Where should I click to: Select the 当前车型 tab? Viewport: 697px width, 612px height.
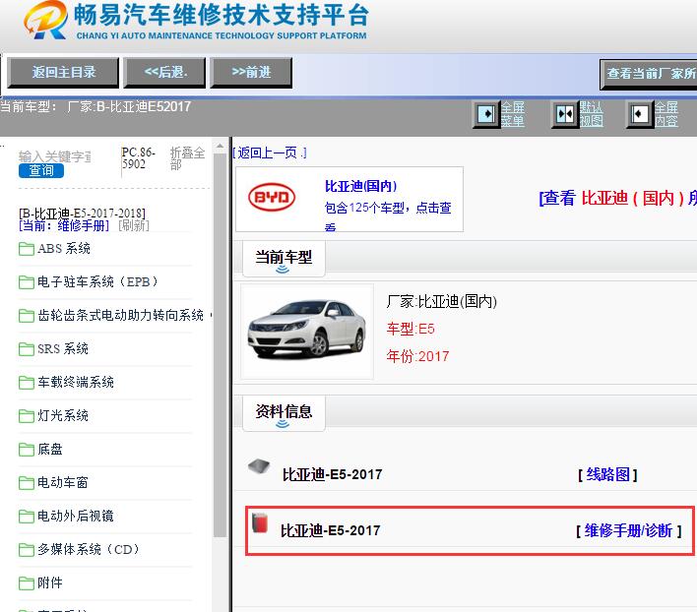point(284,258)
